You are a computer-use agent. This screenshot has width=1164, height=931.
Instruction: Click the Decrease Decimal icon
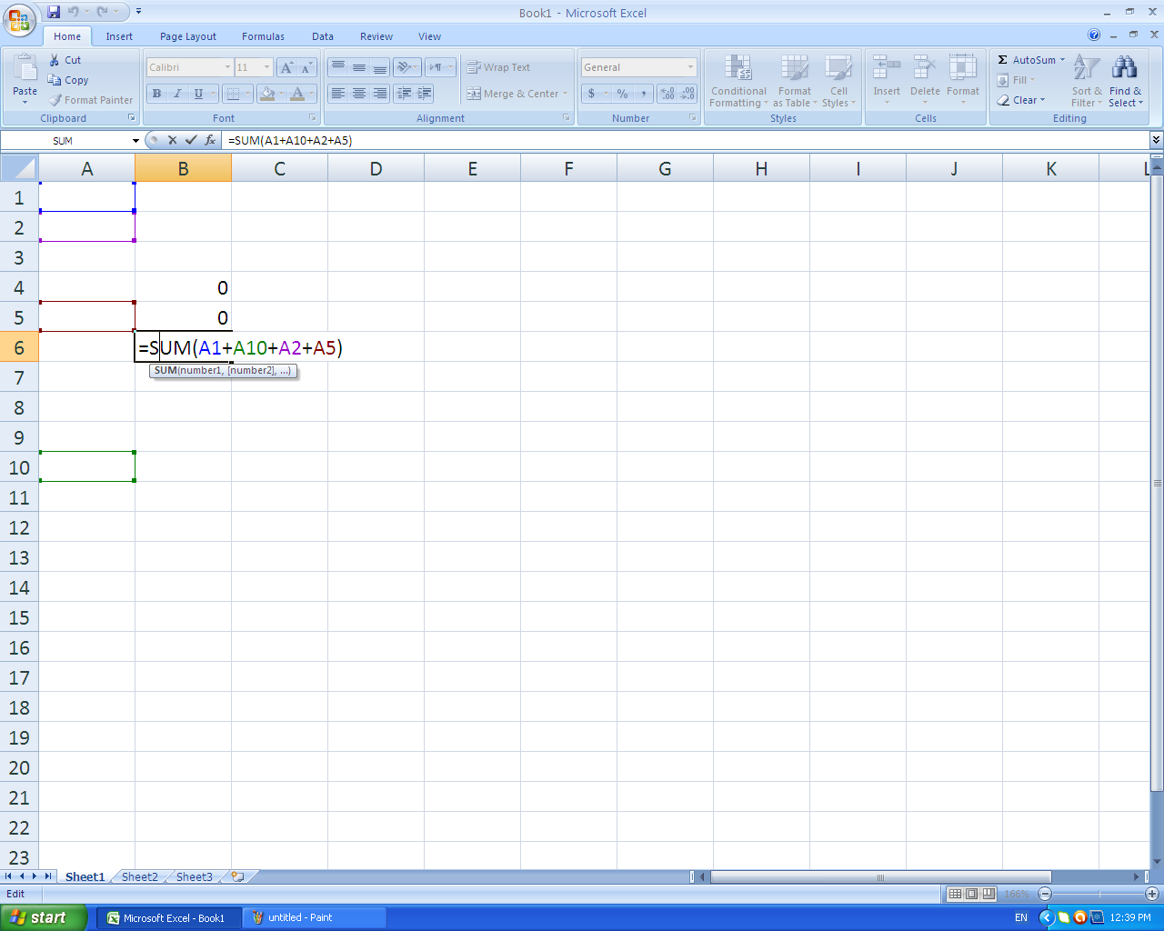tap(688, 94)
